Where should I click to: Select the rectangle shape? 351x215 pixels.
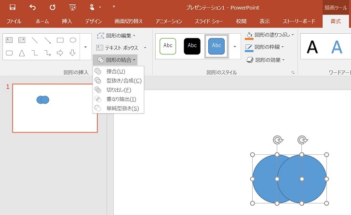coord(60,40)
